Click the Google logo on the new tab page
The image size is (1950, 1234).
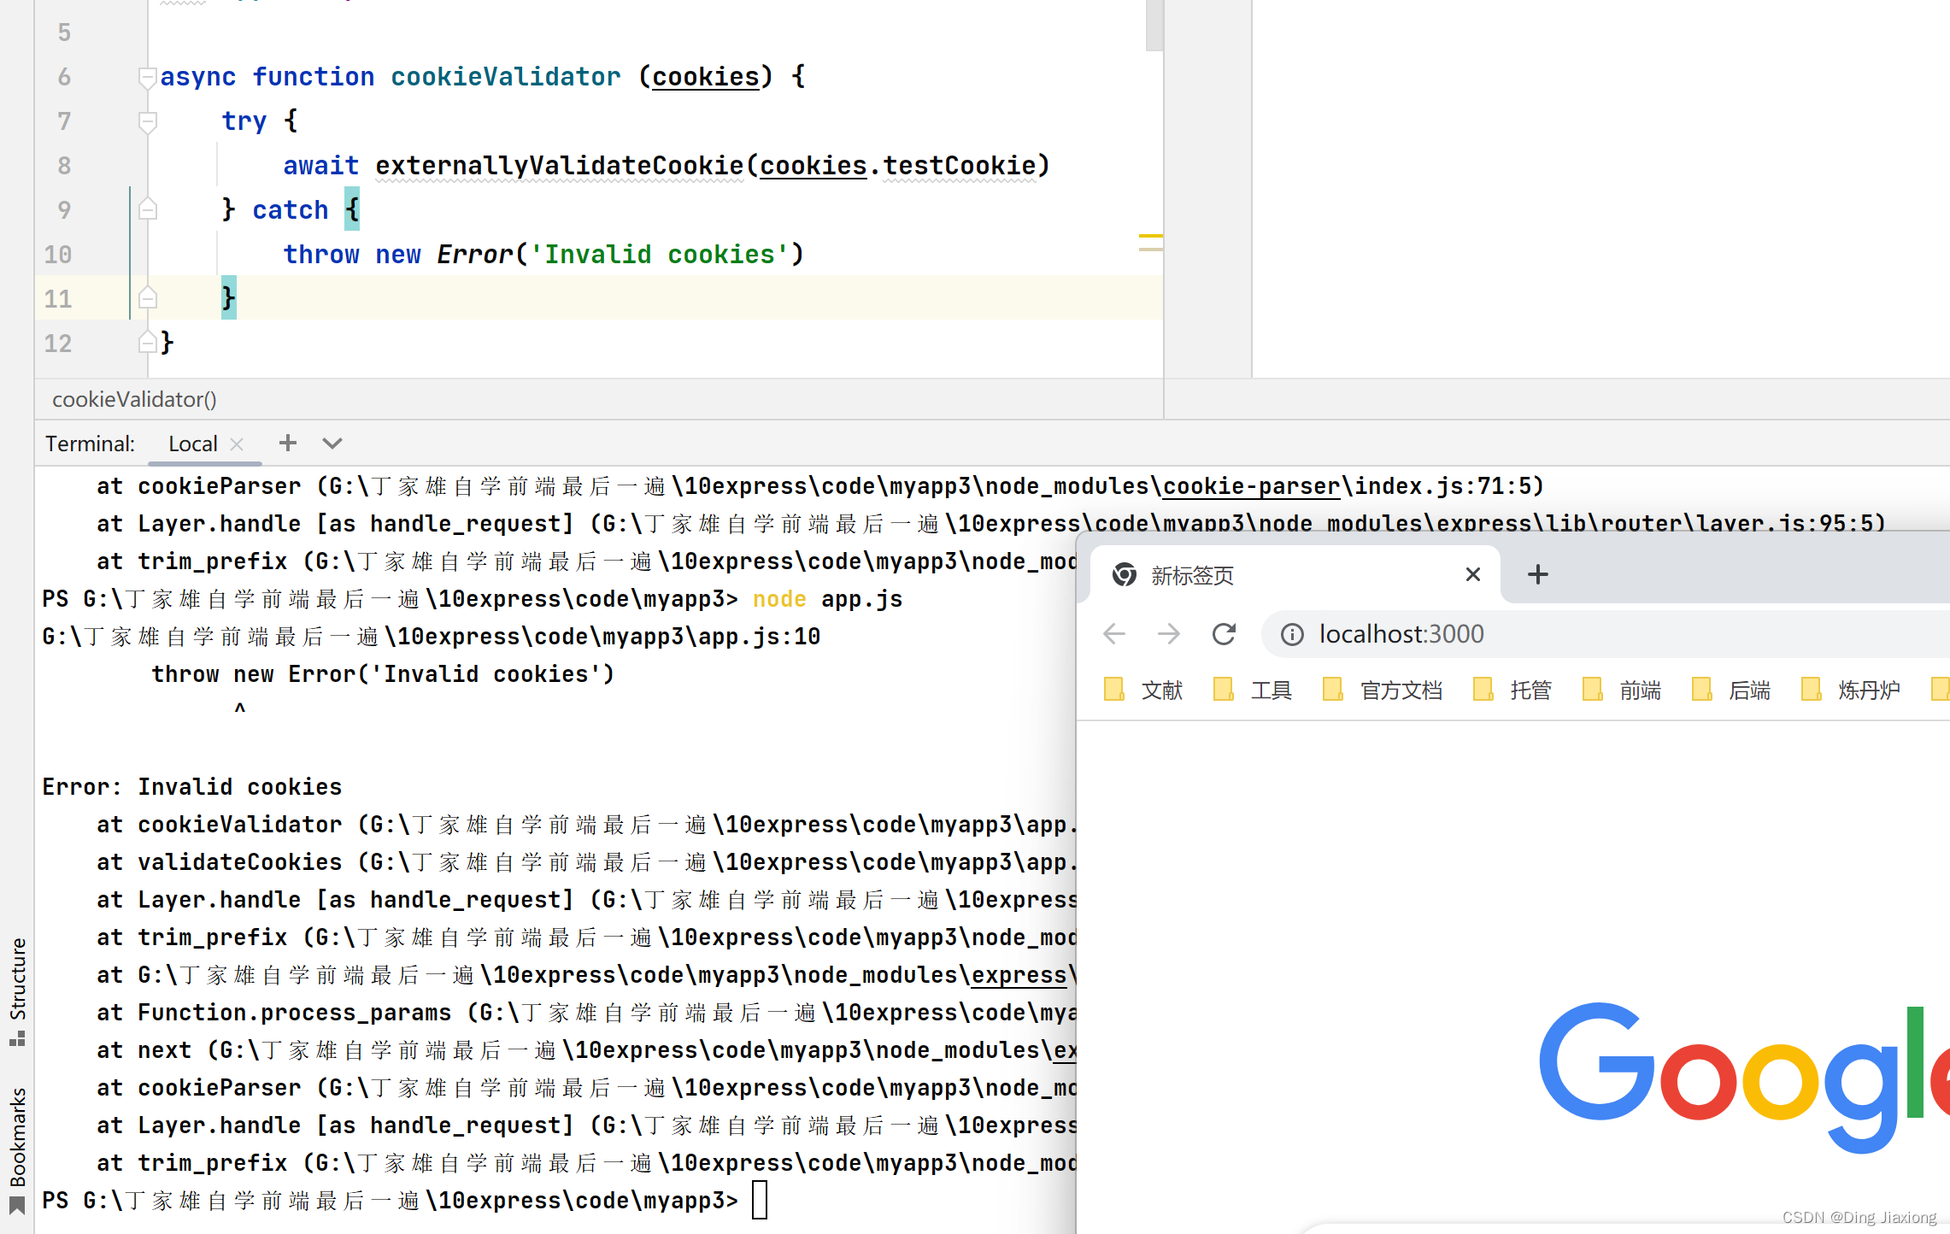[x=1743, y=1077]
